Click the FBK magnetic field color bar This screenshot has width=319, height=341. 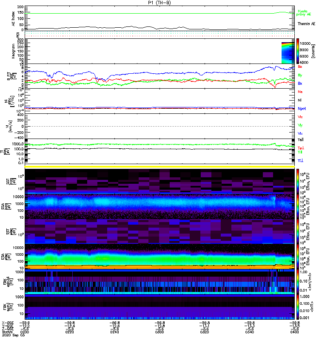tap(298, 307)
